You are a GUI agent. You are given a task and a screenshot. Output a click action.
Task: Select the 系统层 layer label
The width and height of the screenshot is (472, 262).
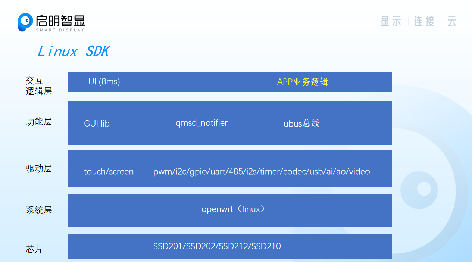point(39,210)
